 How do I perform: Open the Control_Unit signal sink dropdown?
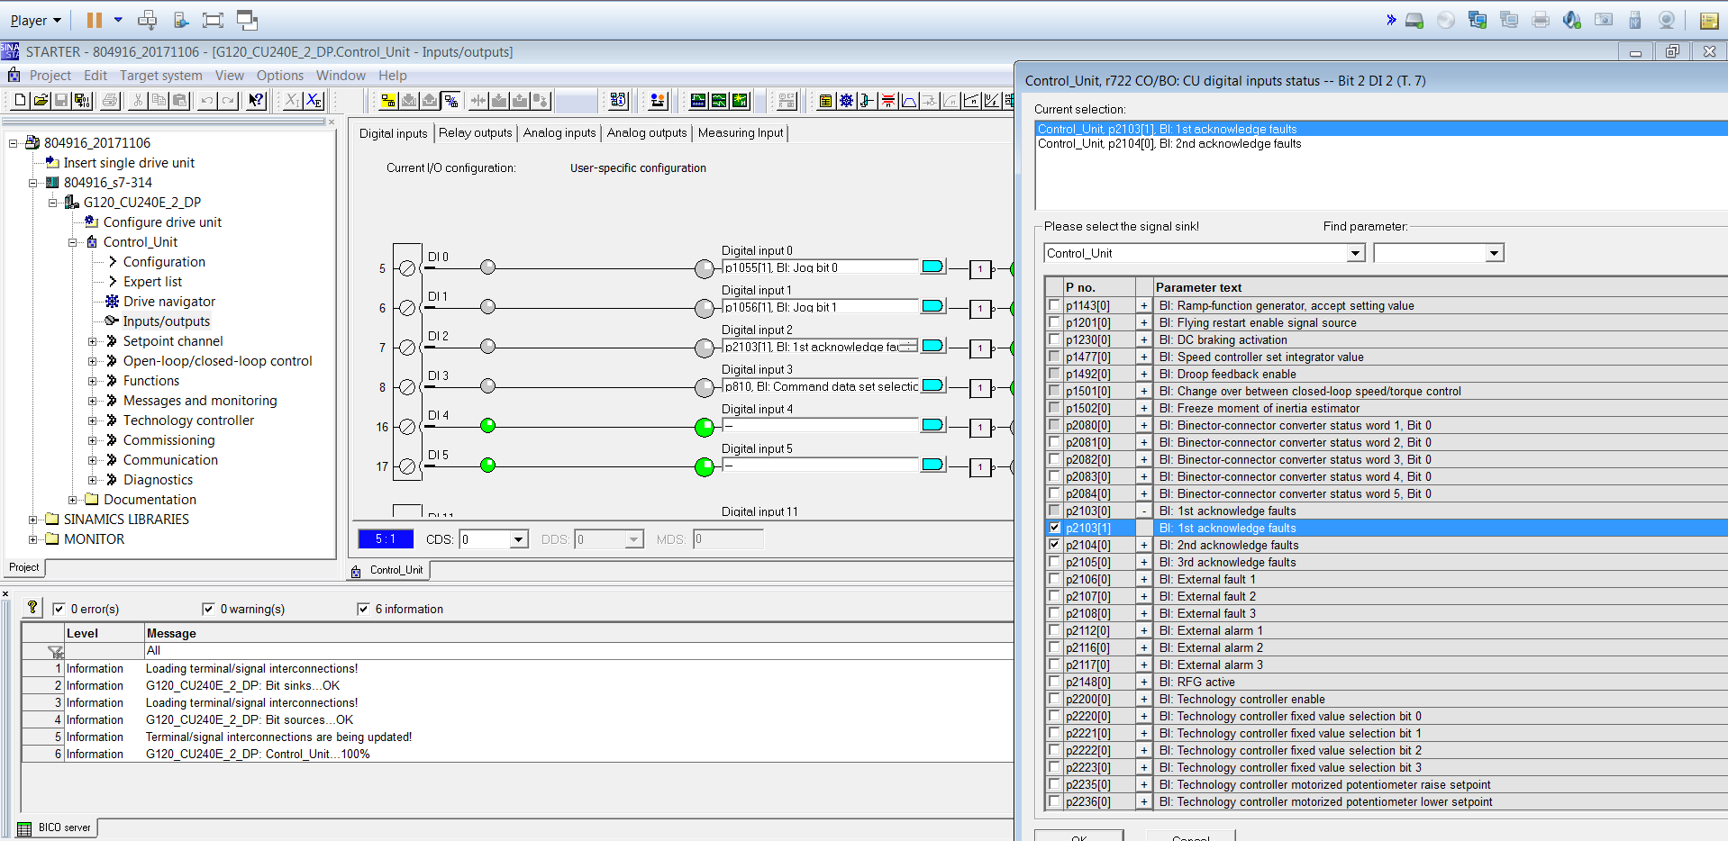pyautogui.click(x=1356, y=253)
